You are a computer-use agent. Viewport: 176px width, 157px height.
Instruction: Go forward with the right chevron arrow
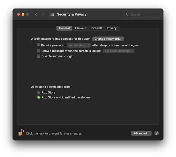coord(43,14)
